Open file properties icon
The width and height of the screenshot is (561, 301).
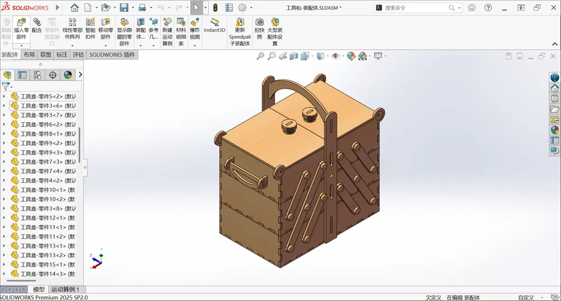point(229,7)
